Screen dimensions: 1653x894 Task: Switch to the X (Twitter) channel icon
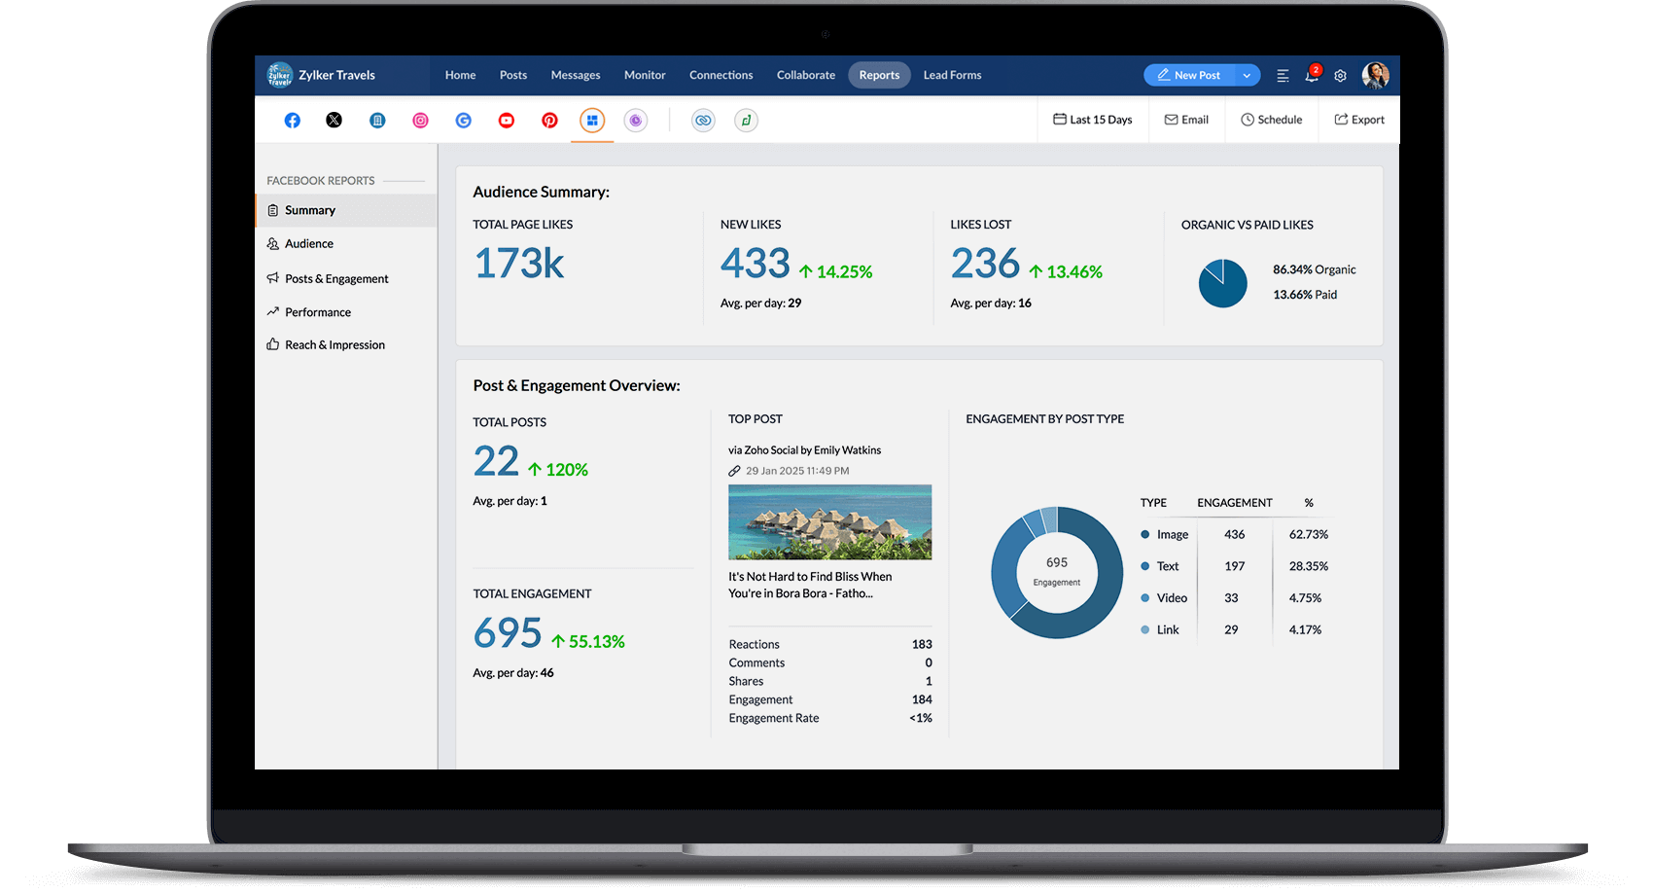334,120
